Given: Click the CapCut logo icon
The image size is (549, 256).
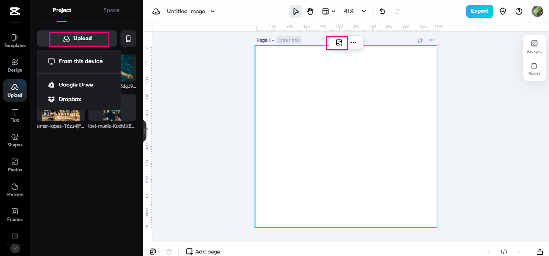Looking at the screenshot, I should click(15, 12).
